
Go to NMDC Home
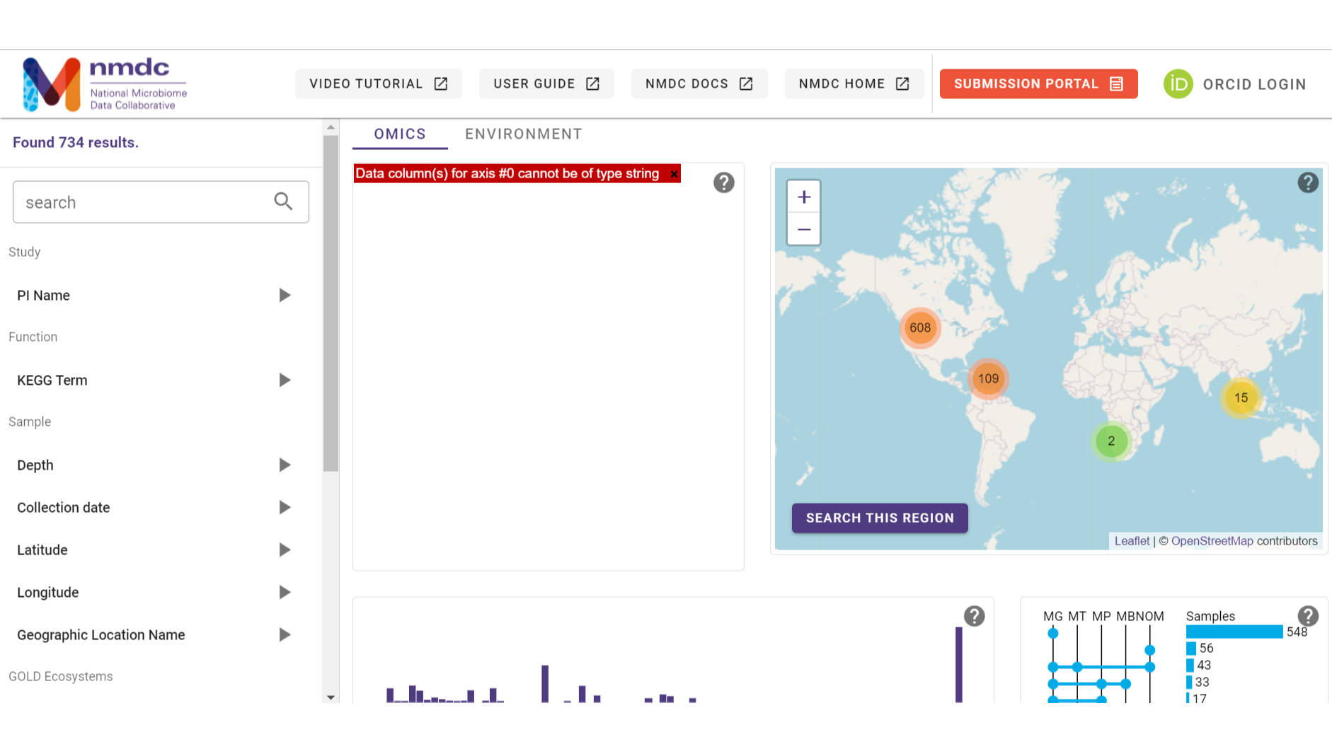(854, 84)
